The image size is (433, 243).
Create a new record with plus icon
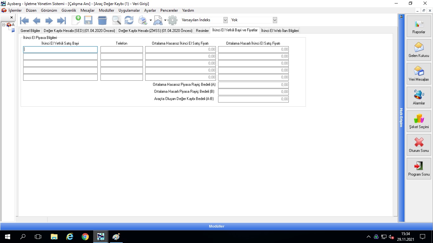[x=76, y=20]
